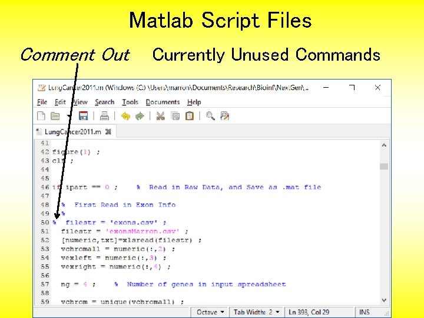Minimize the gedit window
The image size is (424, 318).
tap(326, 87)
